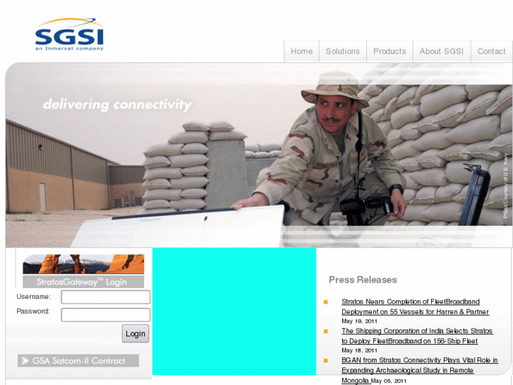Click the date May 18, 2011
The width and height of the screenshot is (513, 385).
[x=359, y=350]
